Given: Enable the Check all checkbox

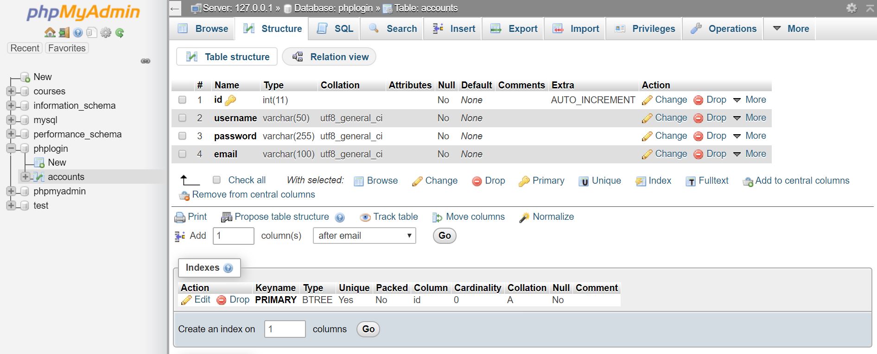Looking at the screenshot, I should click(x=216, y=180).
